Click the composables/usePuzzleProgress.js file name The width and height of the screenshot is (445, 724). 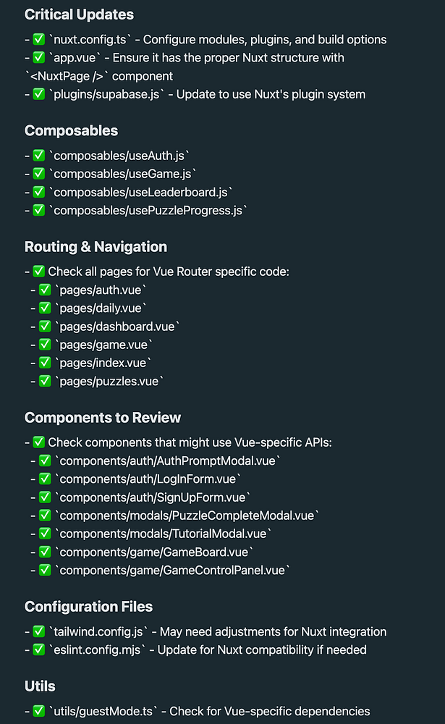pos(148,210)
